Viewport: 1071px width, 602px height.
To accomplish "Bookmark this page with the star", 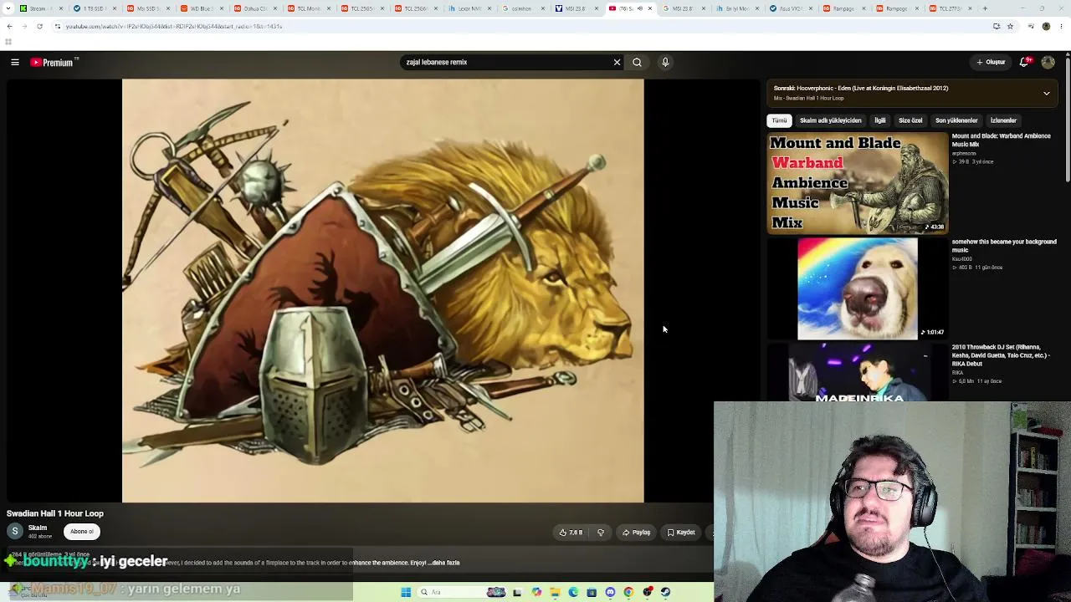I will [x=1010, y=26].
